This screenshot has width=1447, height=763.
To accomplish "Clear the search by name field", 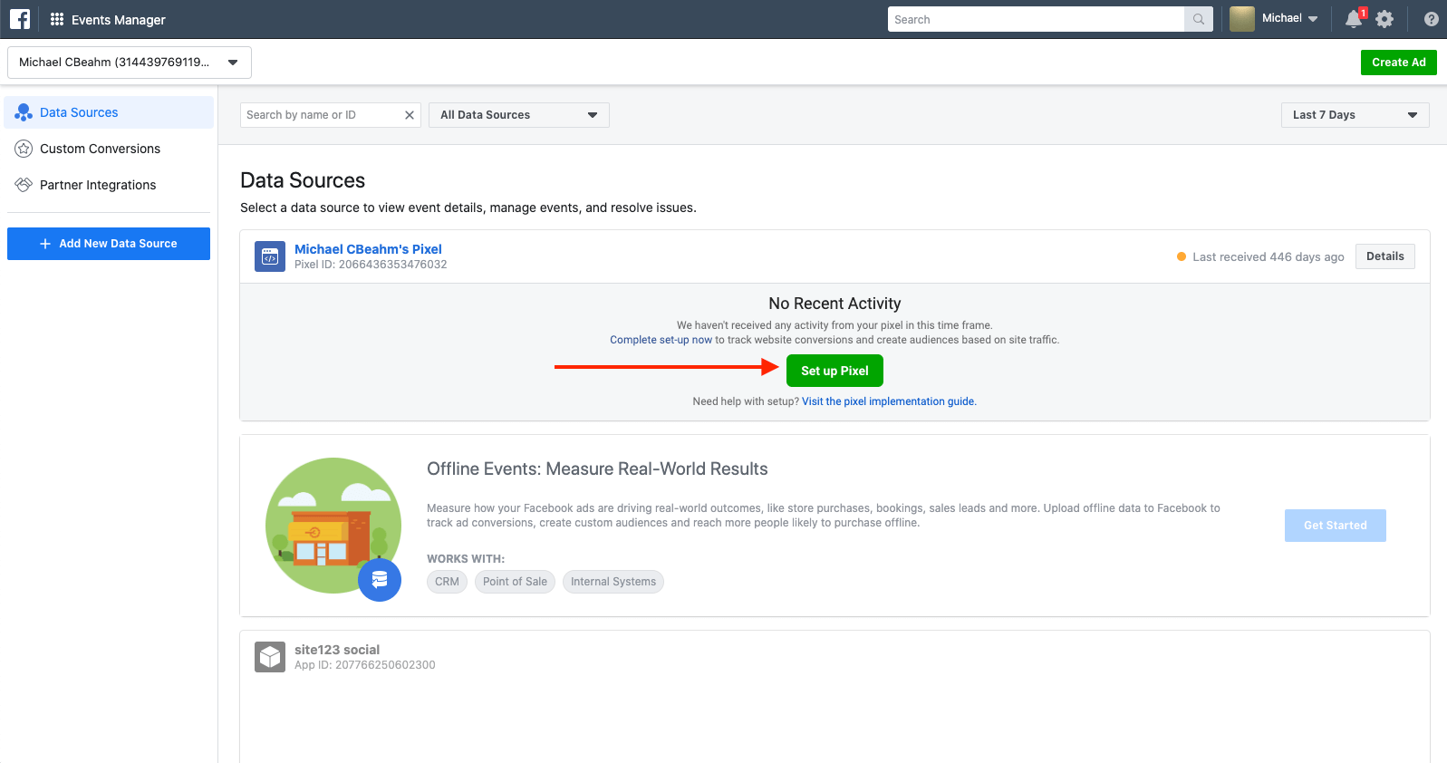I will [x=410, y=115].
